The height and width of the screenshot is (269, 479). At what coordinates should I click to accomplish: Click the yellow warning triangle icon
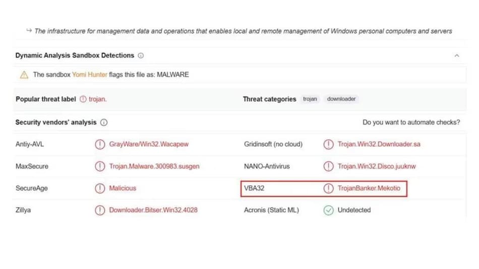coord(24,75)
